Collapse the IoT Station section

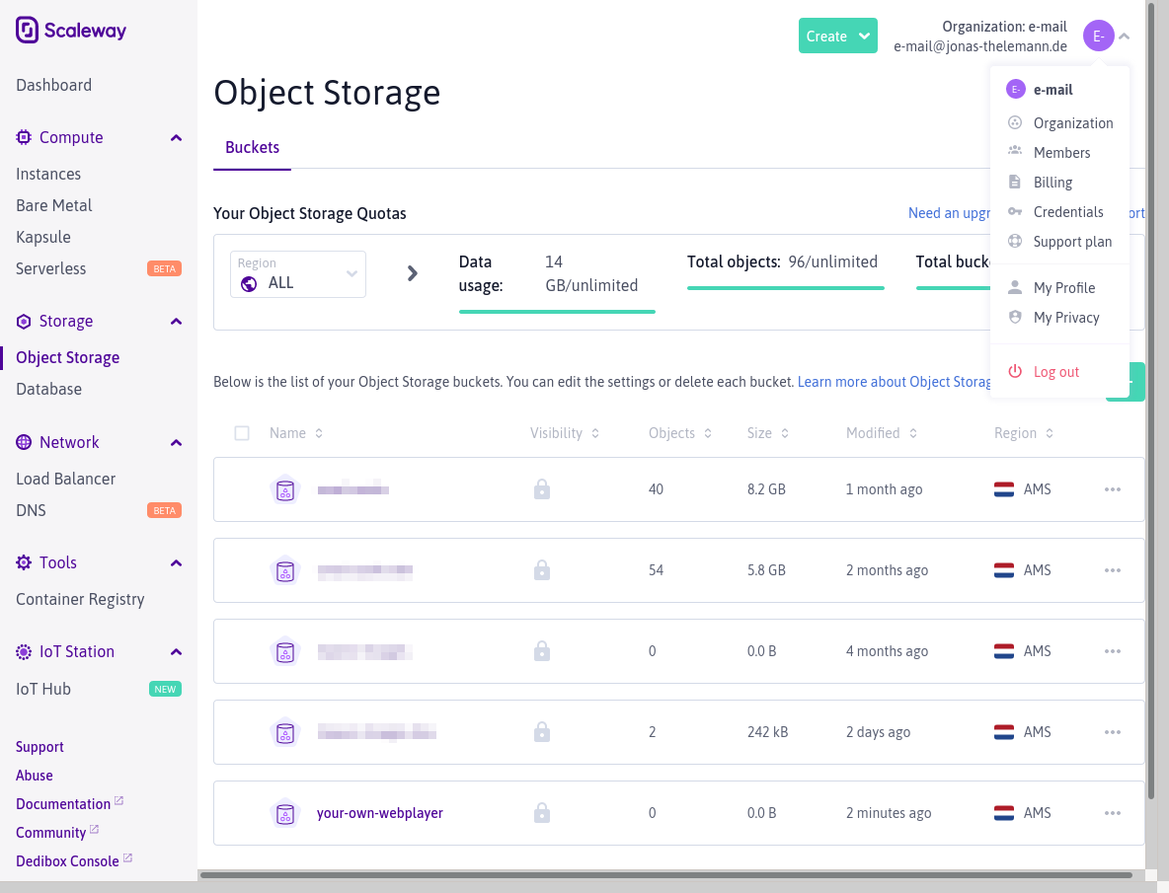[x=176, y=652]
